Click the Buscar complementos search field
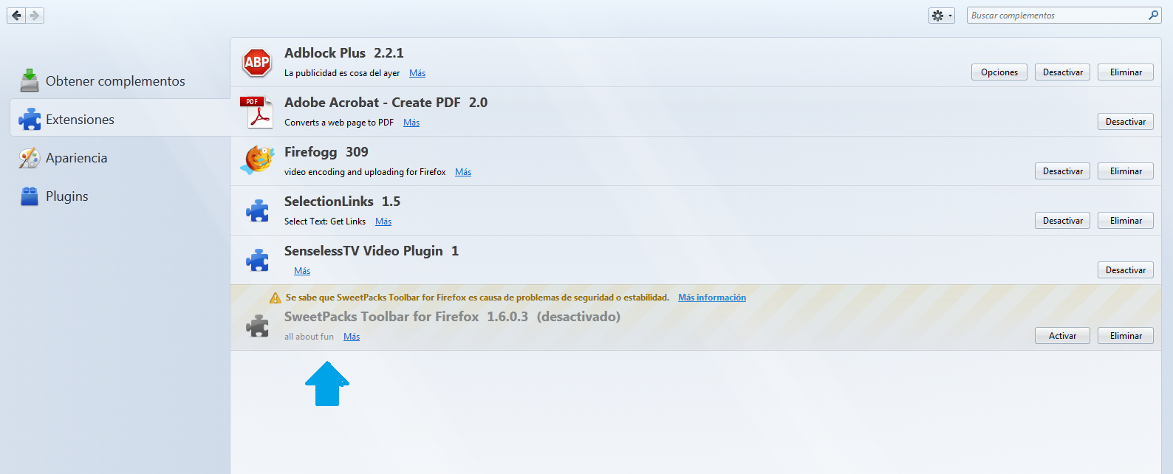This screenshot has width=1173, height=474. pyautogui.click(x=1056, y=16)
